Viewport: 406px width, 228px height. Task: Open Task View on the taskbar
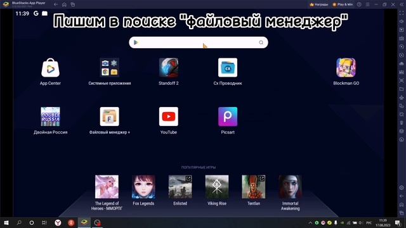click(x=44, y=222)
